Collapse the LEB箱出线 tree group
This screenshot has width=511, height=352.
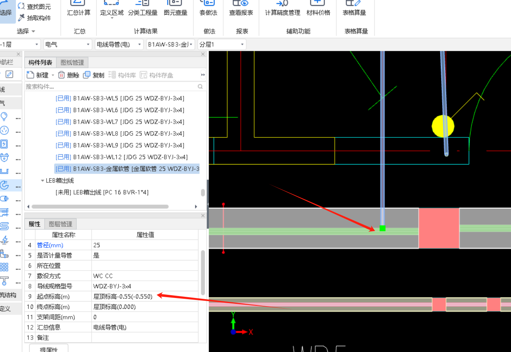pyautogui.click(x=42, y=181)
